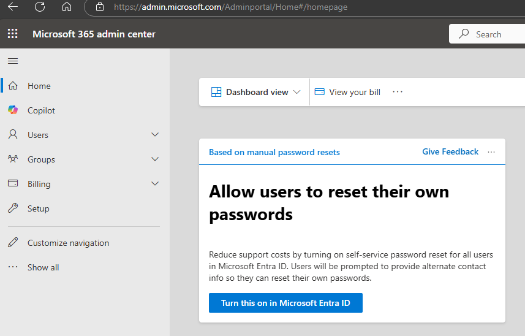The width and height of the screenshot is (525, 336).
Task: Open the password reset card's more options ellipsis
Action: [491, 152]
